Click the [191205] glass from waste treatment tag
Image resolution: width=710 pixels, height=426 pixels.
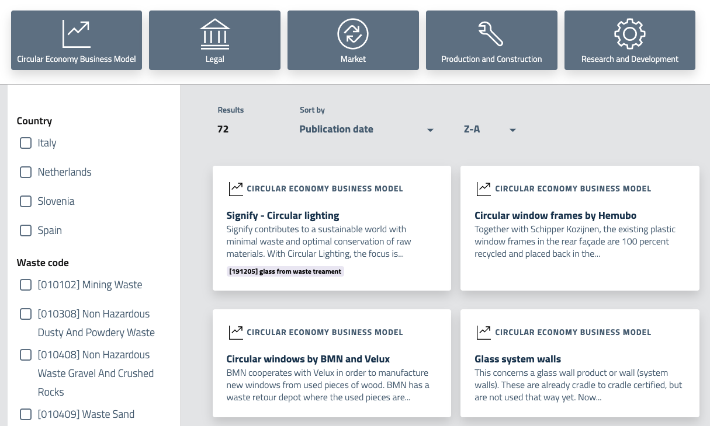coord(285,271)
